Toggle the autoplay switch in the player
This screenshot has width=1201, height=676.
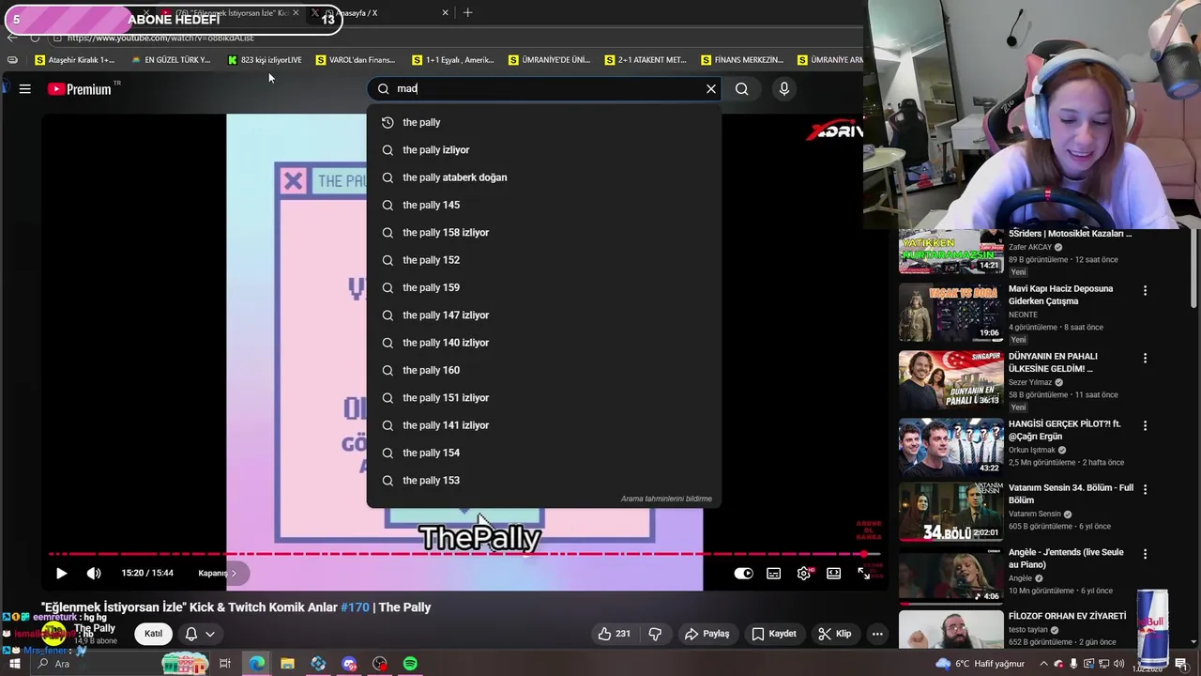coord(743,573)
